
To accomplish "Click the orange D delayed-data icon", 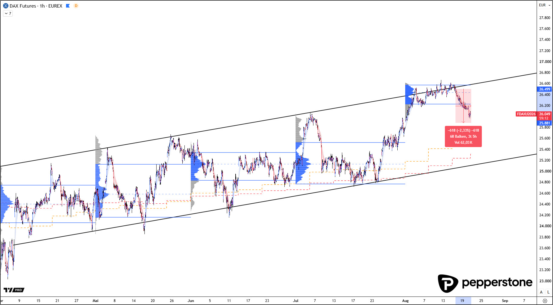I will tap(76, 6).
